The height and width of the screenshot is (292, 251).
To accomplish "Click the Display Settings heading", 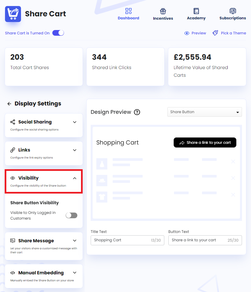I will tap(38, 103).
